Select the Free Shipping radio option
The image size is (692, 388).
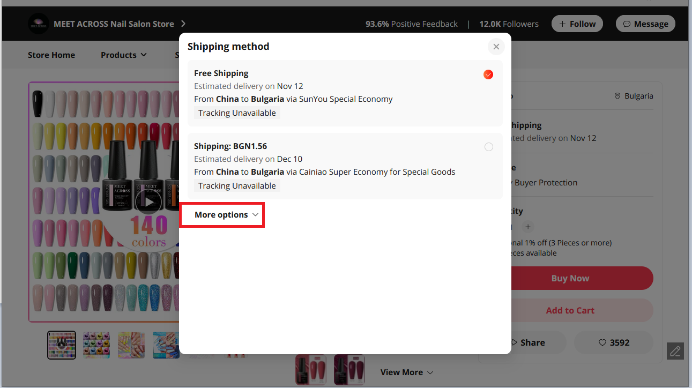coord(488,74)
